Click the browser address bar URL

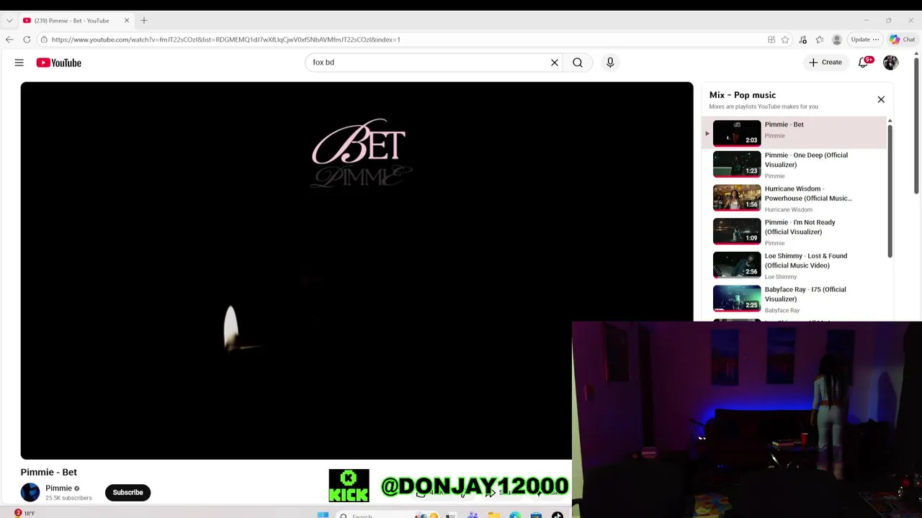click(225, 40)
